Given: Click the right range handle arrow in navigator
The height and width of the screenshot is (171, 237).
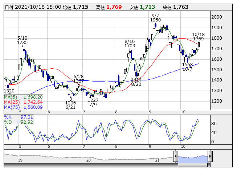Looking at the screenshot, I should point(210,157).
